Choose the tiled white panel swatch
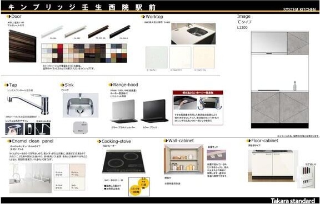 tap(62, 183)
